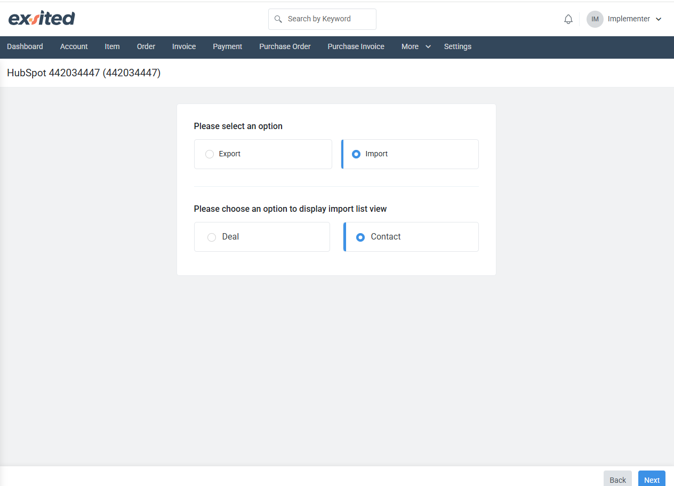Go to the Item menu
This screenshot has width=674, height=486.
click(112, 46)
